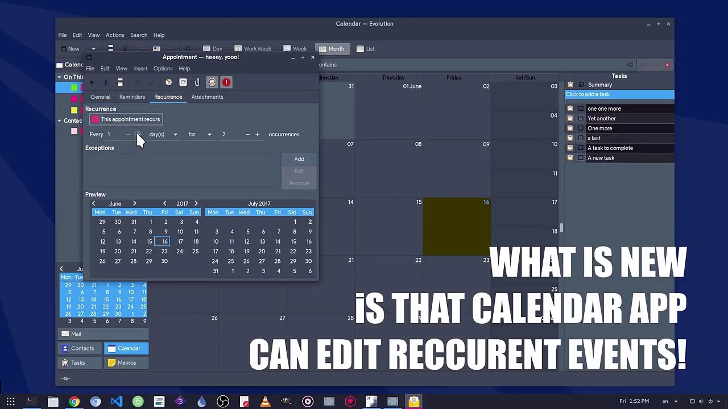Collapse the Contacts calendar group in sidebar
The width and height of the screenshot is (728, 409).
click(59, 120)
